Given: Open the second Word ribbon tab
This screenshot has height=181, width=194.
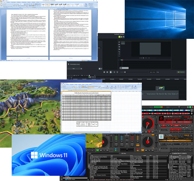Looking at the screenshot, I should (x=8, y=2).
